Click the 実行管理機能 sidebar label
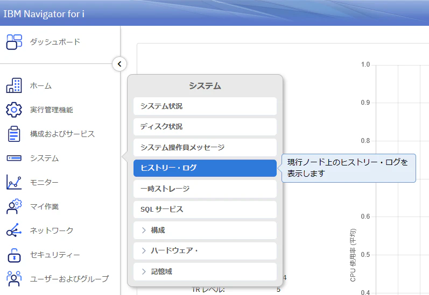429x295 pixels. [x=52, y=110]
